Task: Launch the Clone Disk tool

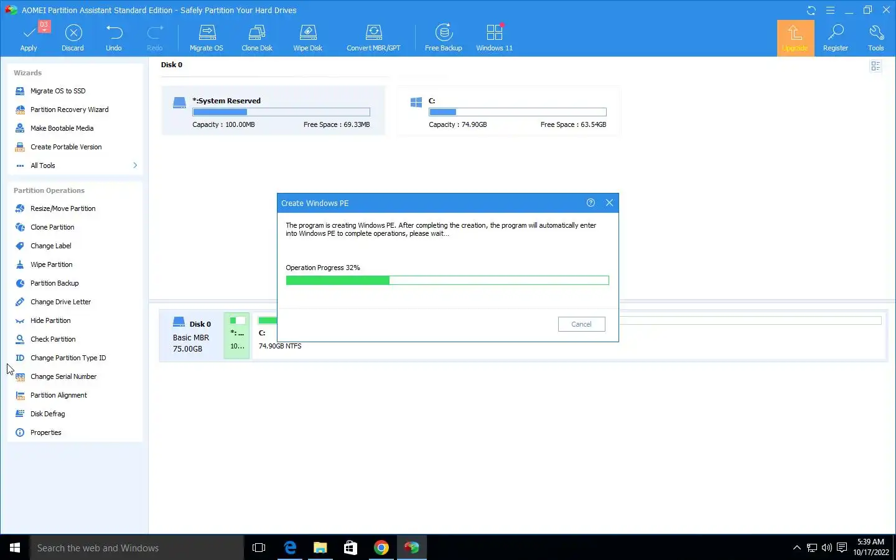Action: tap(257, 38)
